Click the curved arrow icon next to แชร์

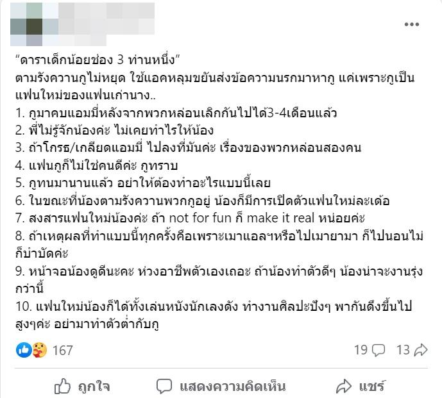coord(344,386)
